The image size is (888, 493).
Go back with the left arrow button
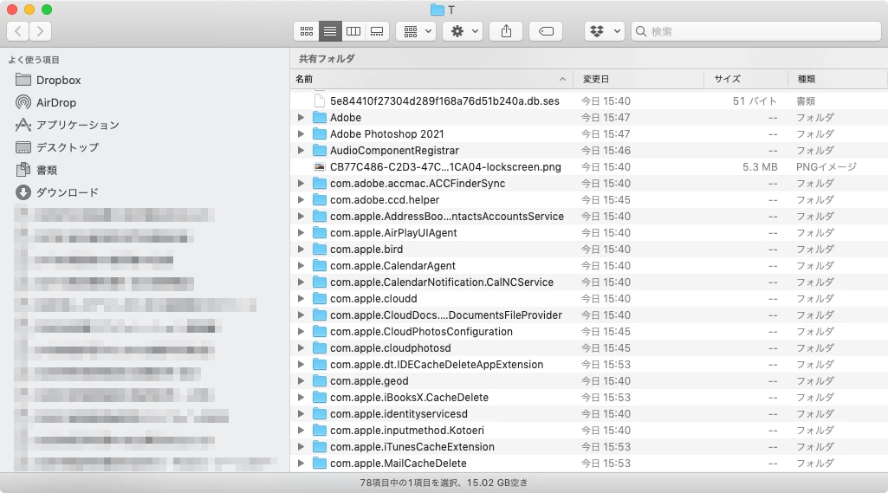18,31
